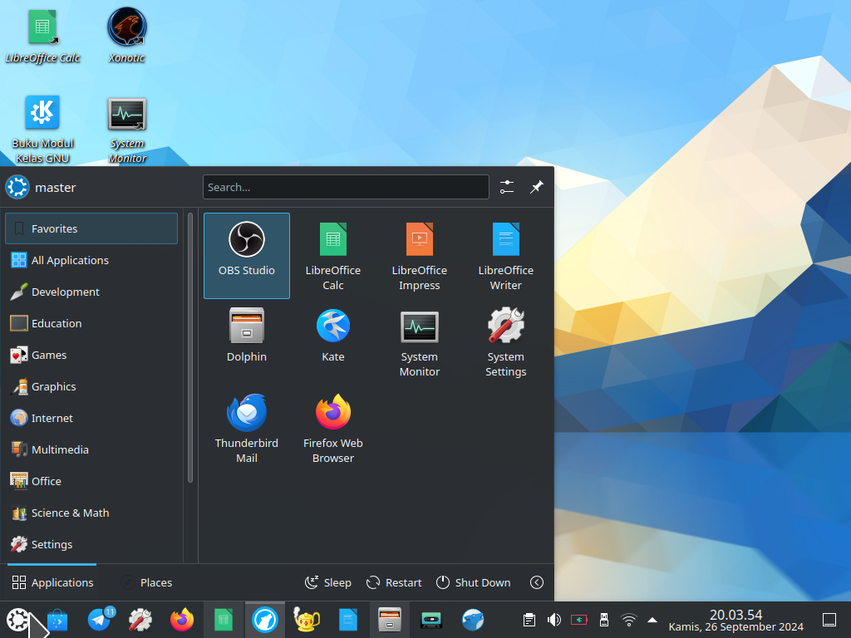Click the Sleep button
This screenshot has height=638, width=851.
(327, 582)
